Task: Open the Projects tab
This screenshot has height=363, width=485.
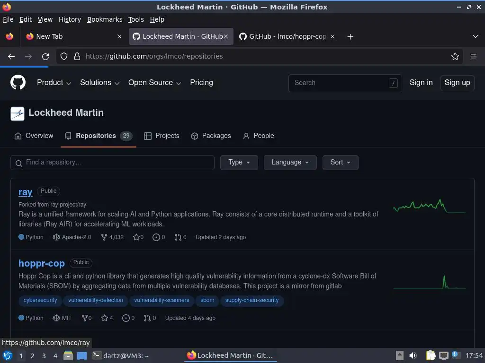Action: point(162,136)
